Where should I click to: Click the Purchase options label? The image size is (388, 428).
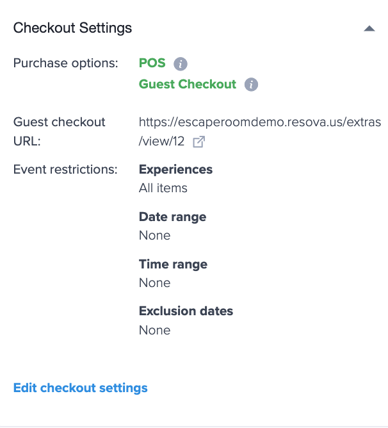[x=65, y=63]
